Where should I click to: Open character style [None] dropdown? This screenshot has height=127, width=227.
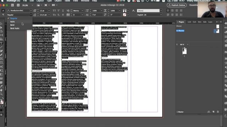coord(161,11)
